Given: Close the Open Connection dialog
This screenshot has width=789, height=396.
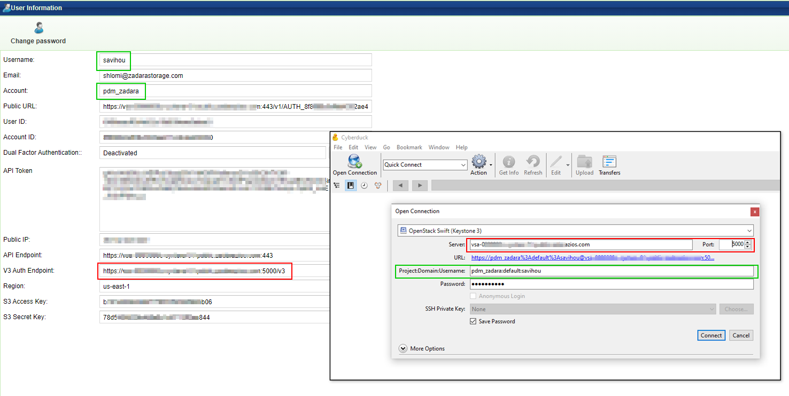Looking at the screenshot, I should (x=755, y=211).
